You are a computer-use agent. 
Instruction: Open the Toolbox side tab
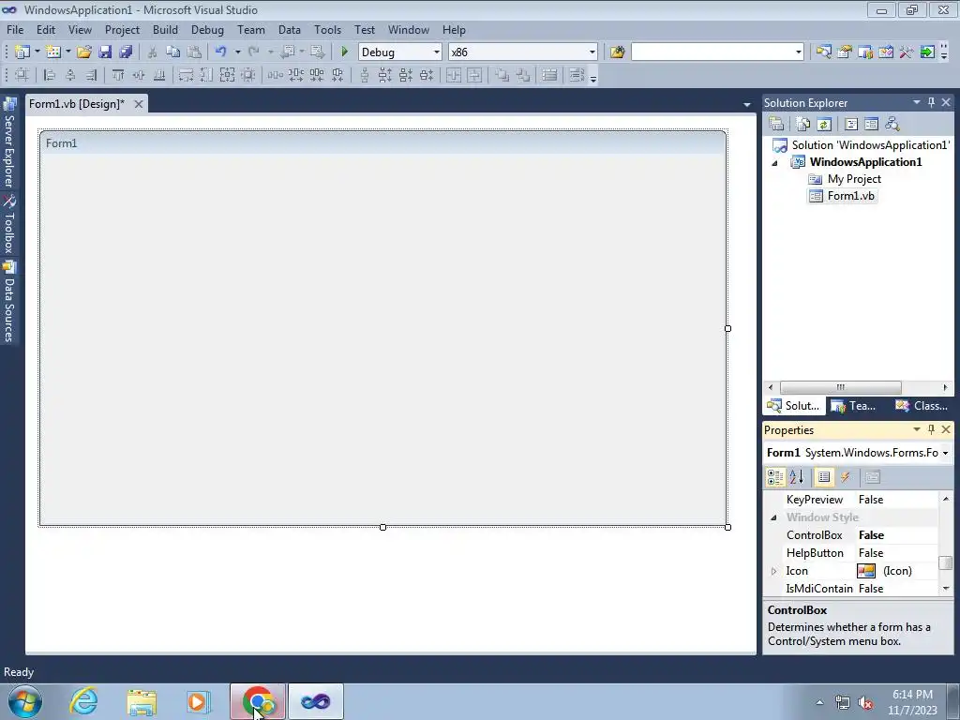(9, 224)
